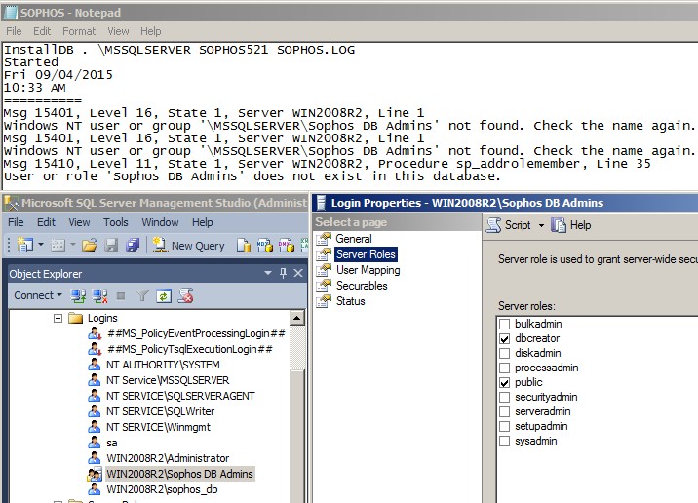The width and height of the screenshot is (698, 503).
Task: Click the Analysis Services DMX Query icon
Action: (287, 246)
